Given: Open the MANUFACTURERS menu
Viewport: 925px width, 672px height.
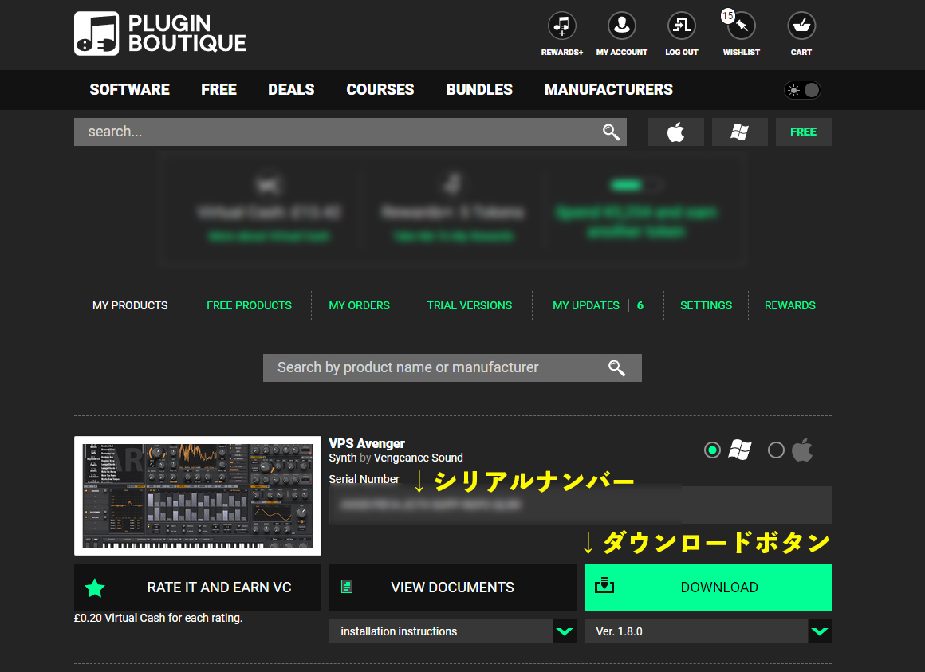Looking at the screenshot, I should [608, 89].
